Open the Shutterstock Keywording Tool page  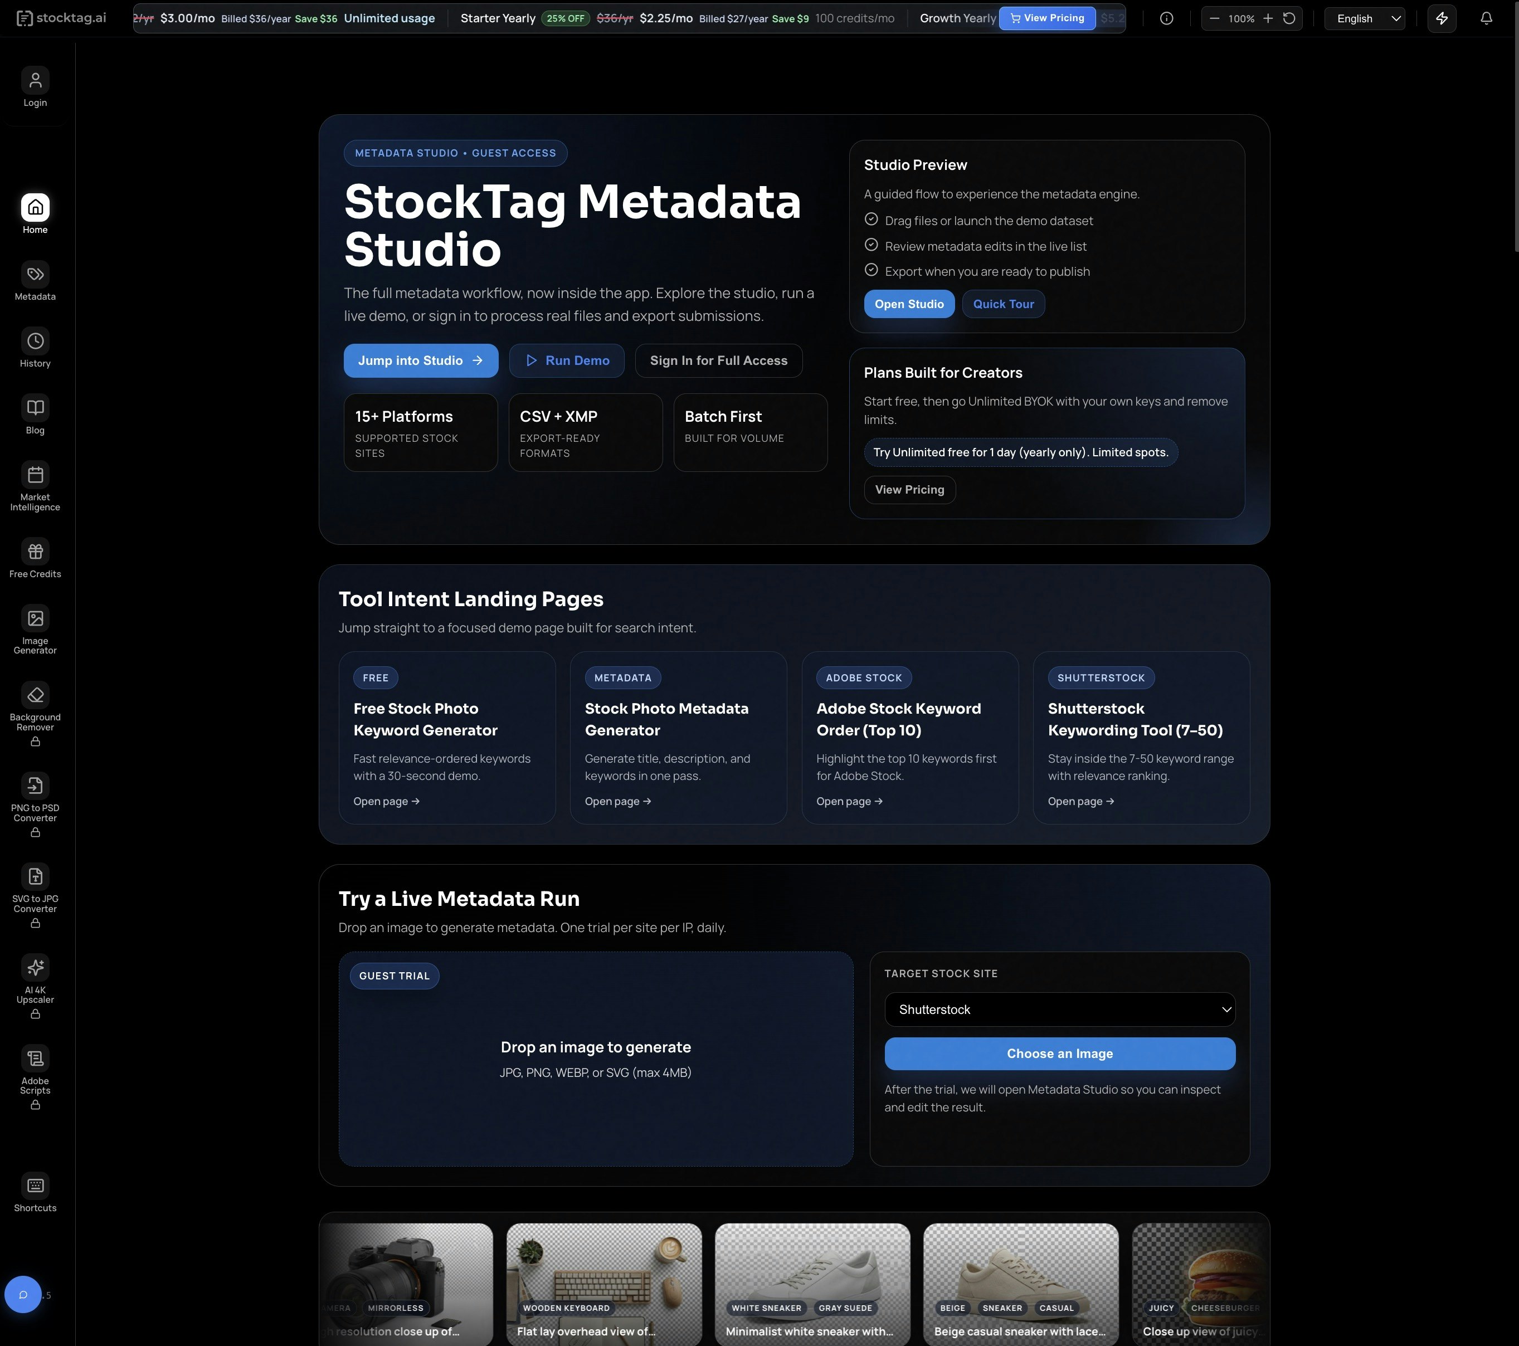1080,801
